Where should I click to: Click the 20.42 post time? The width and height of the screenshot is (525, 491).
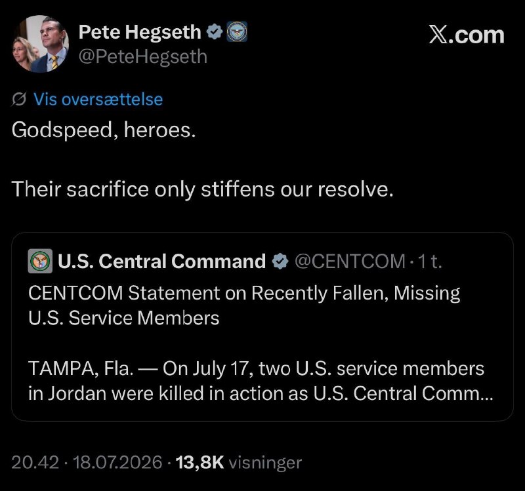35,463
